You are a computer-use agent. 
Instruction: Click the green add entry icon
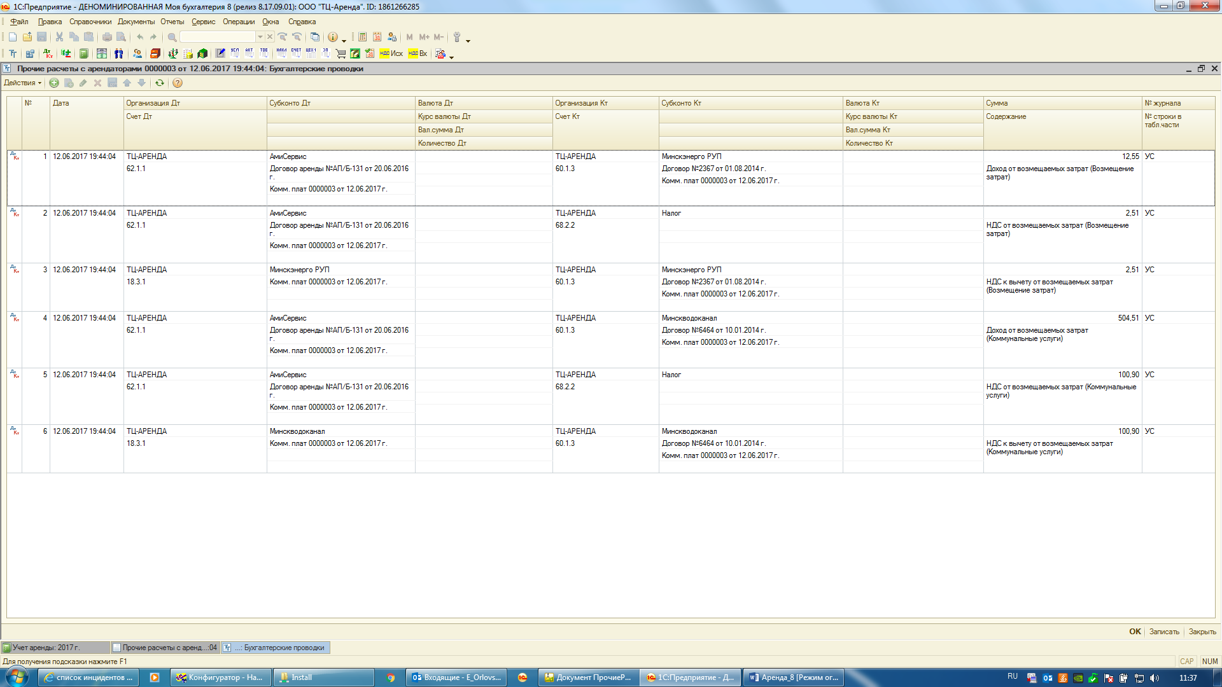tap(54, 83)
